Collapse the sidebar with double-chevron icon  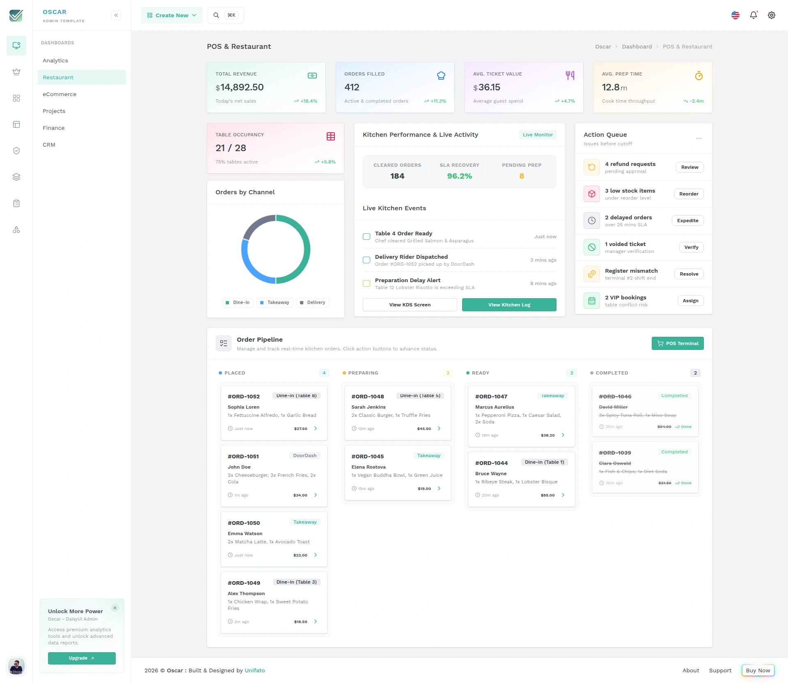[116, 15]
